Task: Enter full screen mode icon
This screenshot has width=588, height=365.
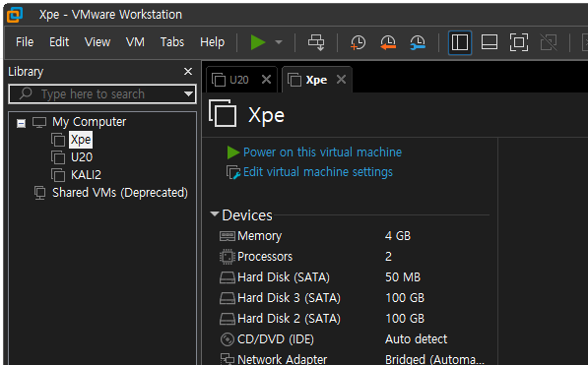Action: tap(519, 42)
